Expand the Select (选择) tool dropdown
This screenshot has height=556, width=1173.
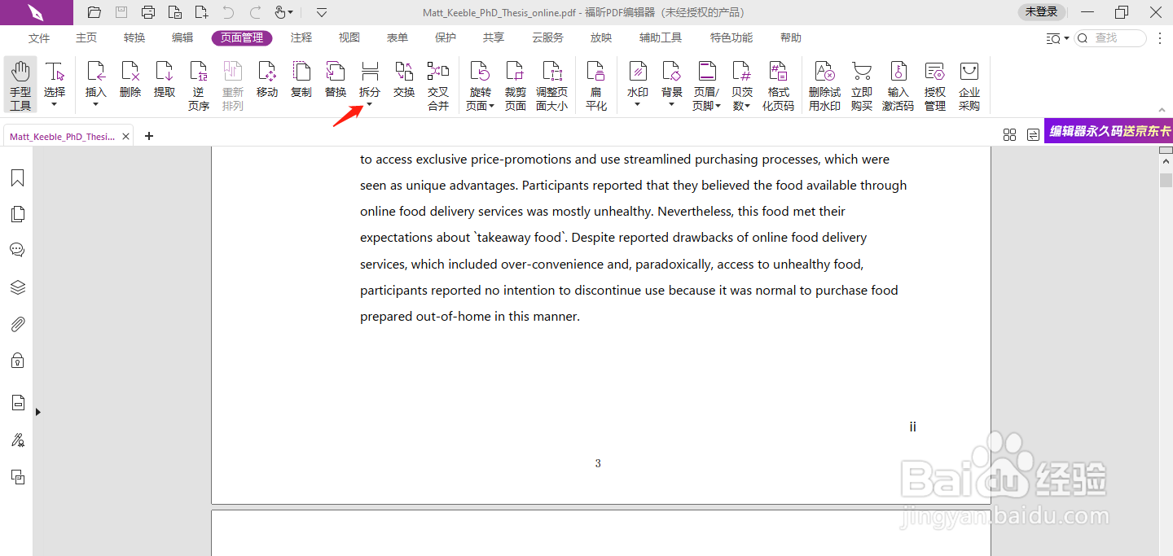55,104
